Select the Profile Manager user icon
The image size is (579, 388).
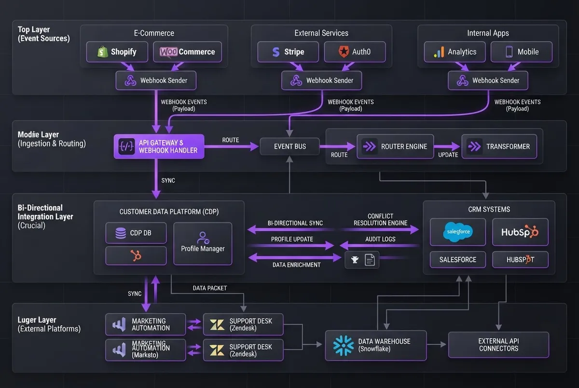(x=203, y=237)
